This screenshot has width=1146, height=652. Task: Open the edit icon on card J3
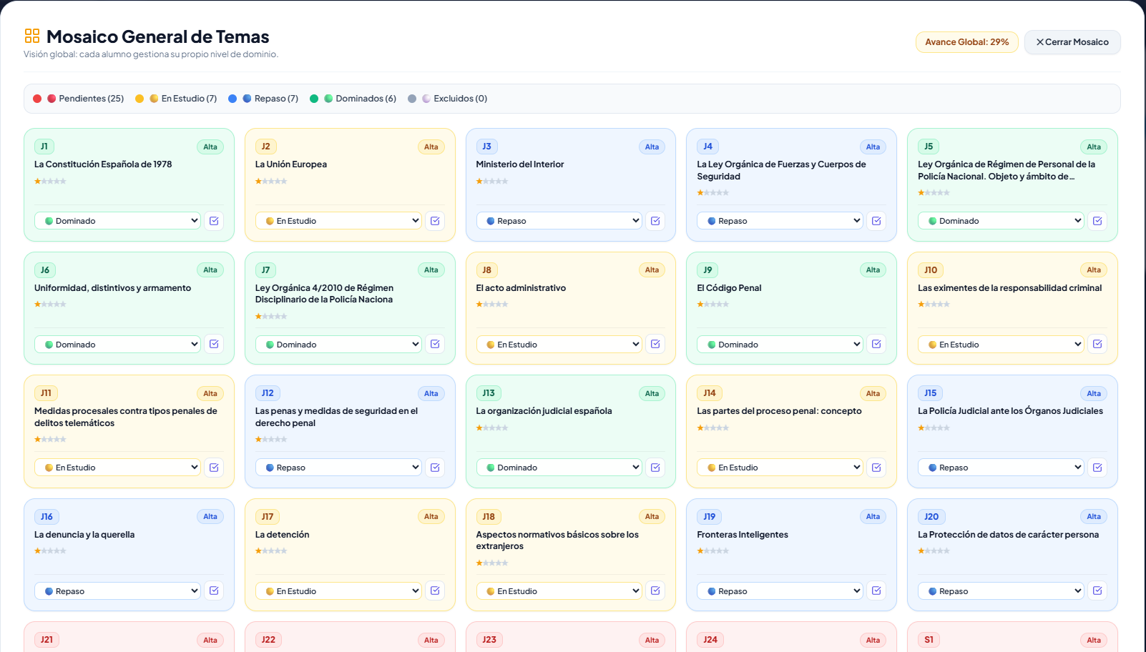[x=655, y=221]
